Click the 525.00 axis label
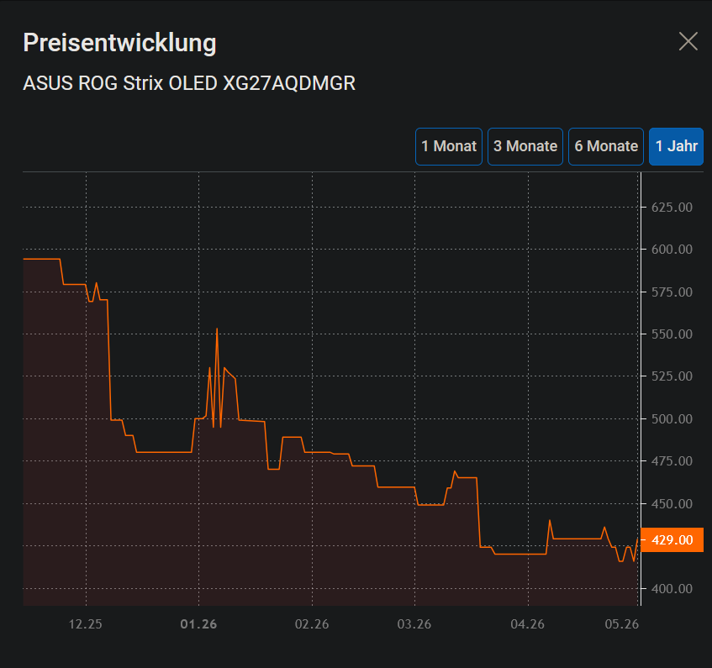 pyautogui.click(x=672, y=376)
